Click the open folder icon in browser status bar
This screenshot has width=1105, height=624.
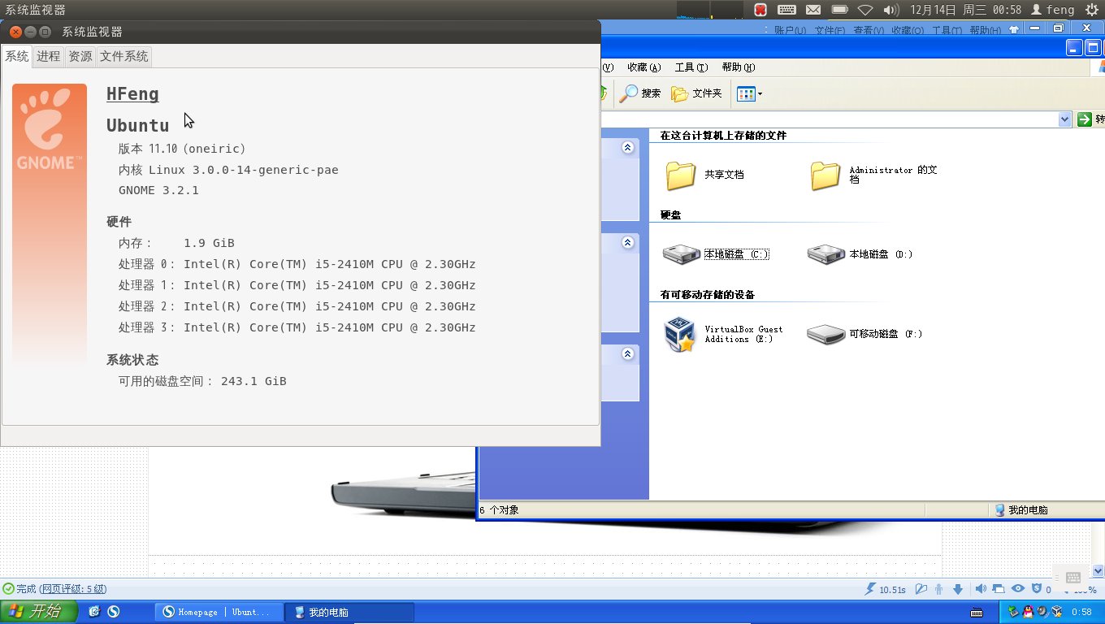pyautogui.click(x=921, y=590)
